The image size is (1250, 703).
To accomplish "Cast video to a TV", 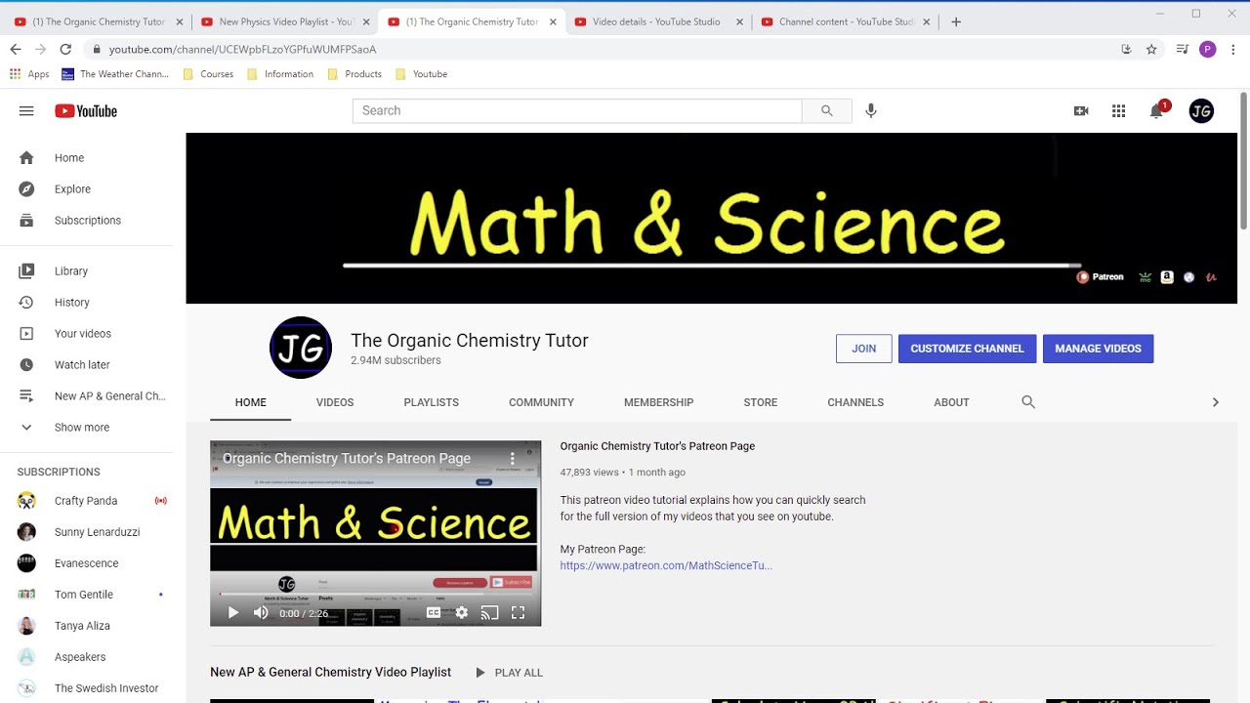I will 490,613.
